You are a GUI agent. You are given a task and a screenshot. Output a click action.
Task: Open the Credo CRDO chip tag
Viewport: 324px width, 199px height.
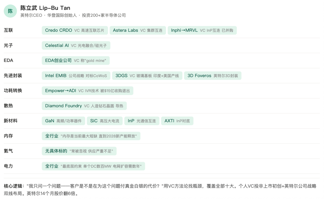click(75, 30)
